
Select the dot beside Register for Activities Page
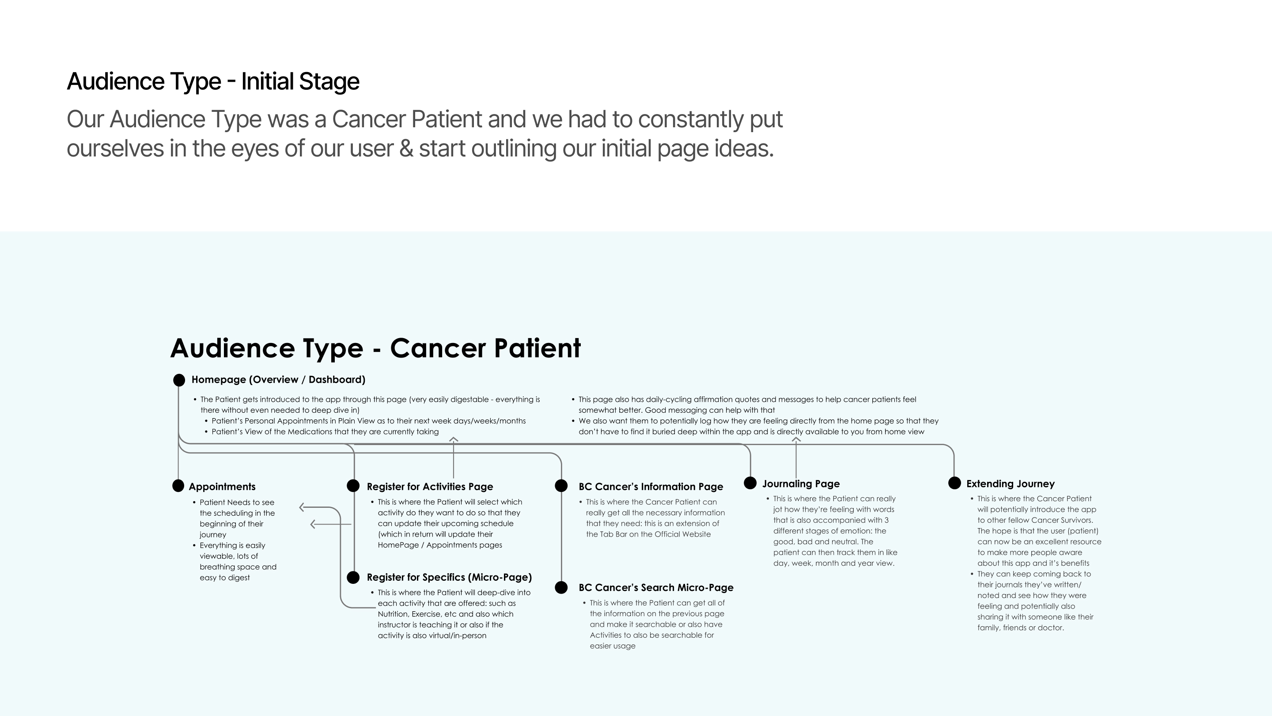353,486
